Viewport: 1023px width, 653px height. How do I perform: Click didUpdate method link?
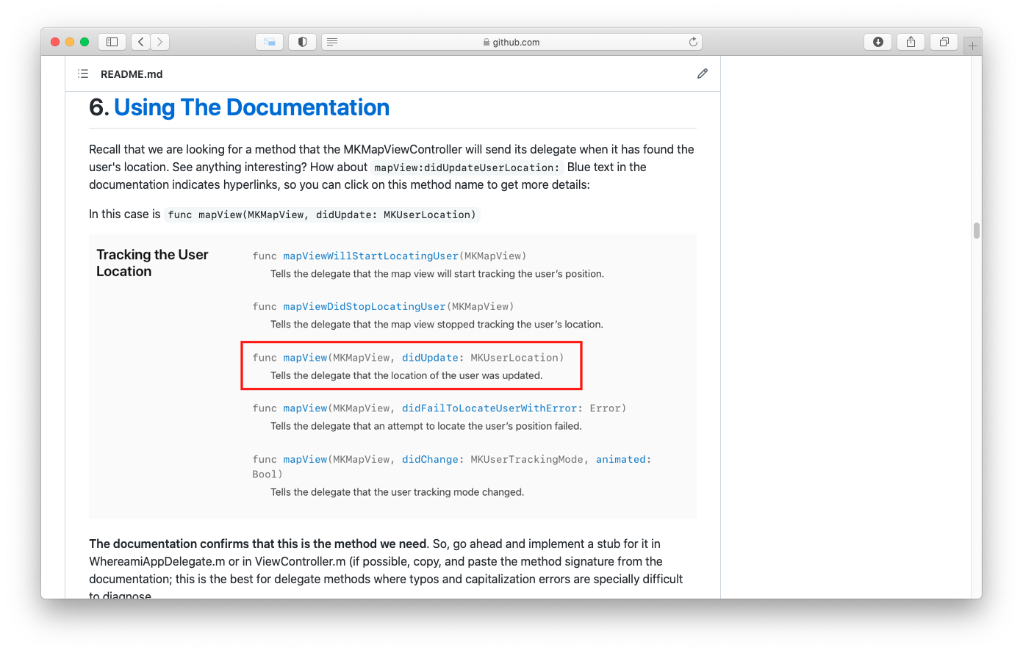(430, 358)
